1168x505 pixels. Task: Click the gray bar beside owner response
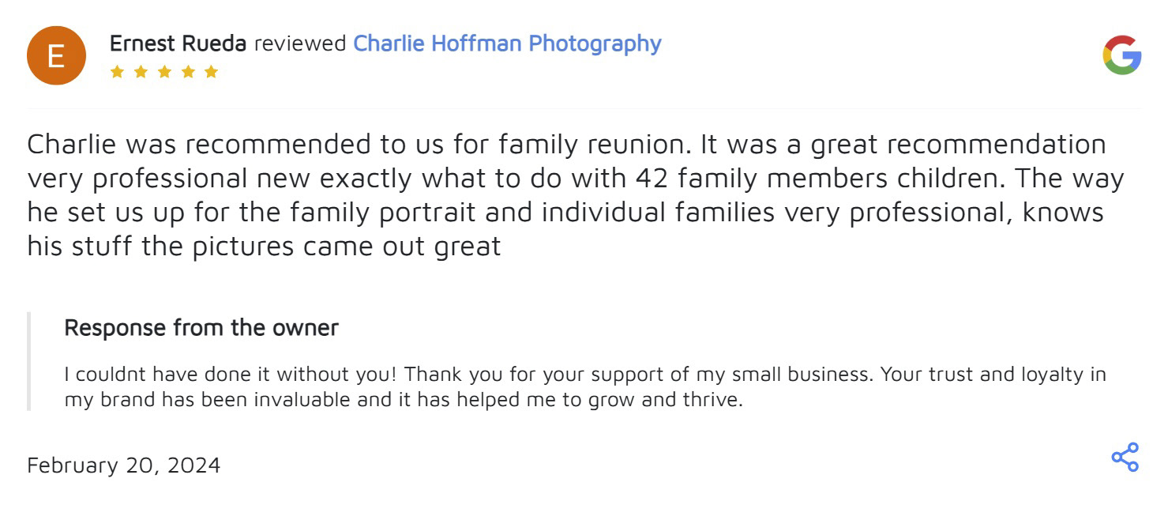29,361
